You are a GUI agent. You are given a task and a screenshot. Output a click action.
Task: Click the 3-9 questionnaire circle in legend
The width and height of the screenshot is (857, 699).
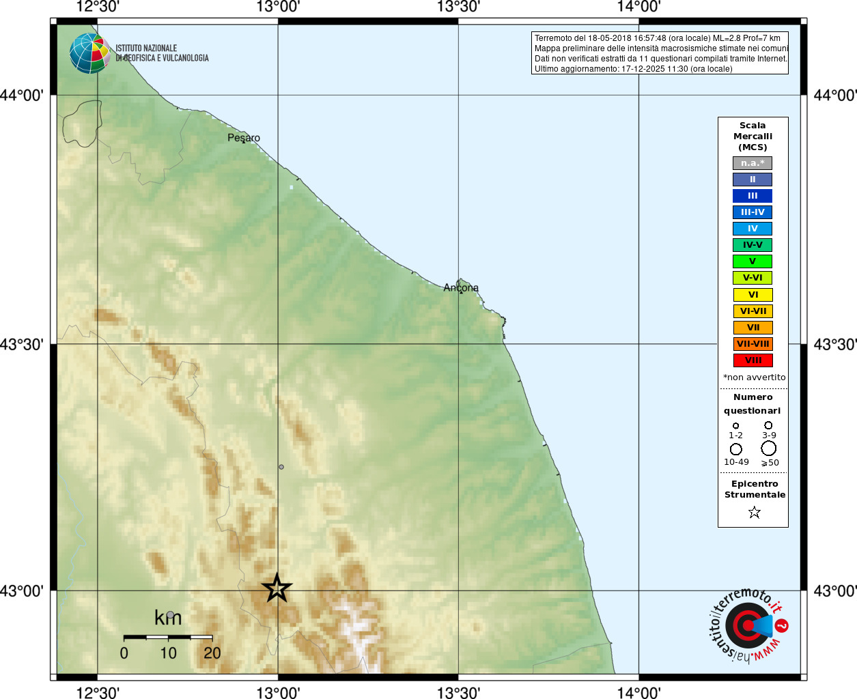tap(768, 425)
